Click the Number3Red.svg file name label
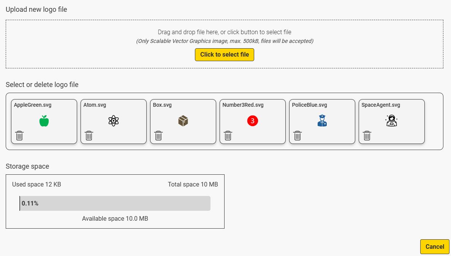 pyautogui.click(x=243, y=105)
